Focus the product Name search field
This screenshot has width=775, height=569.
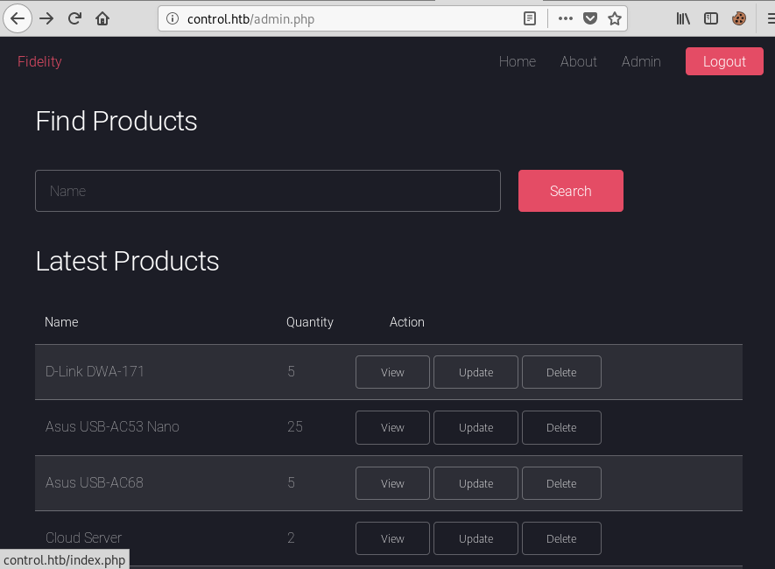268,191
